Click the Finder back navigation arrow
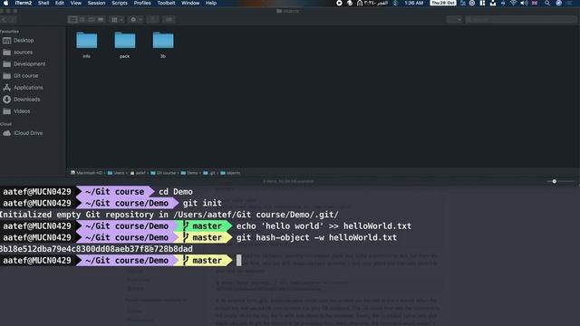 click(x=4, y=20)
